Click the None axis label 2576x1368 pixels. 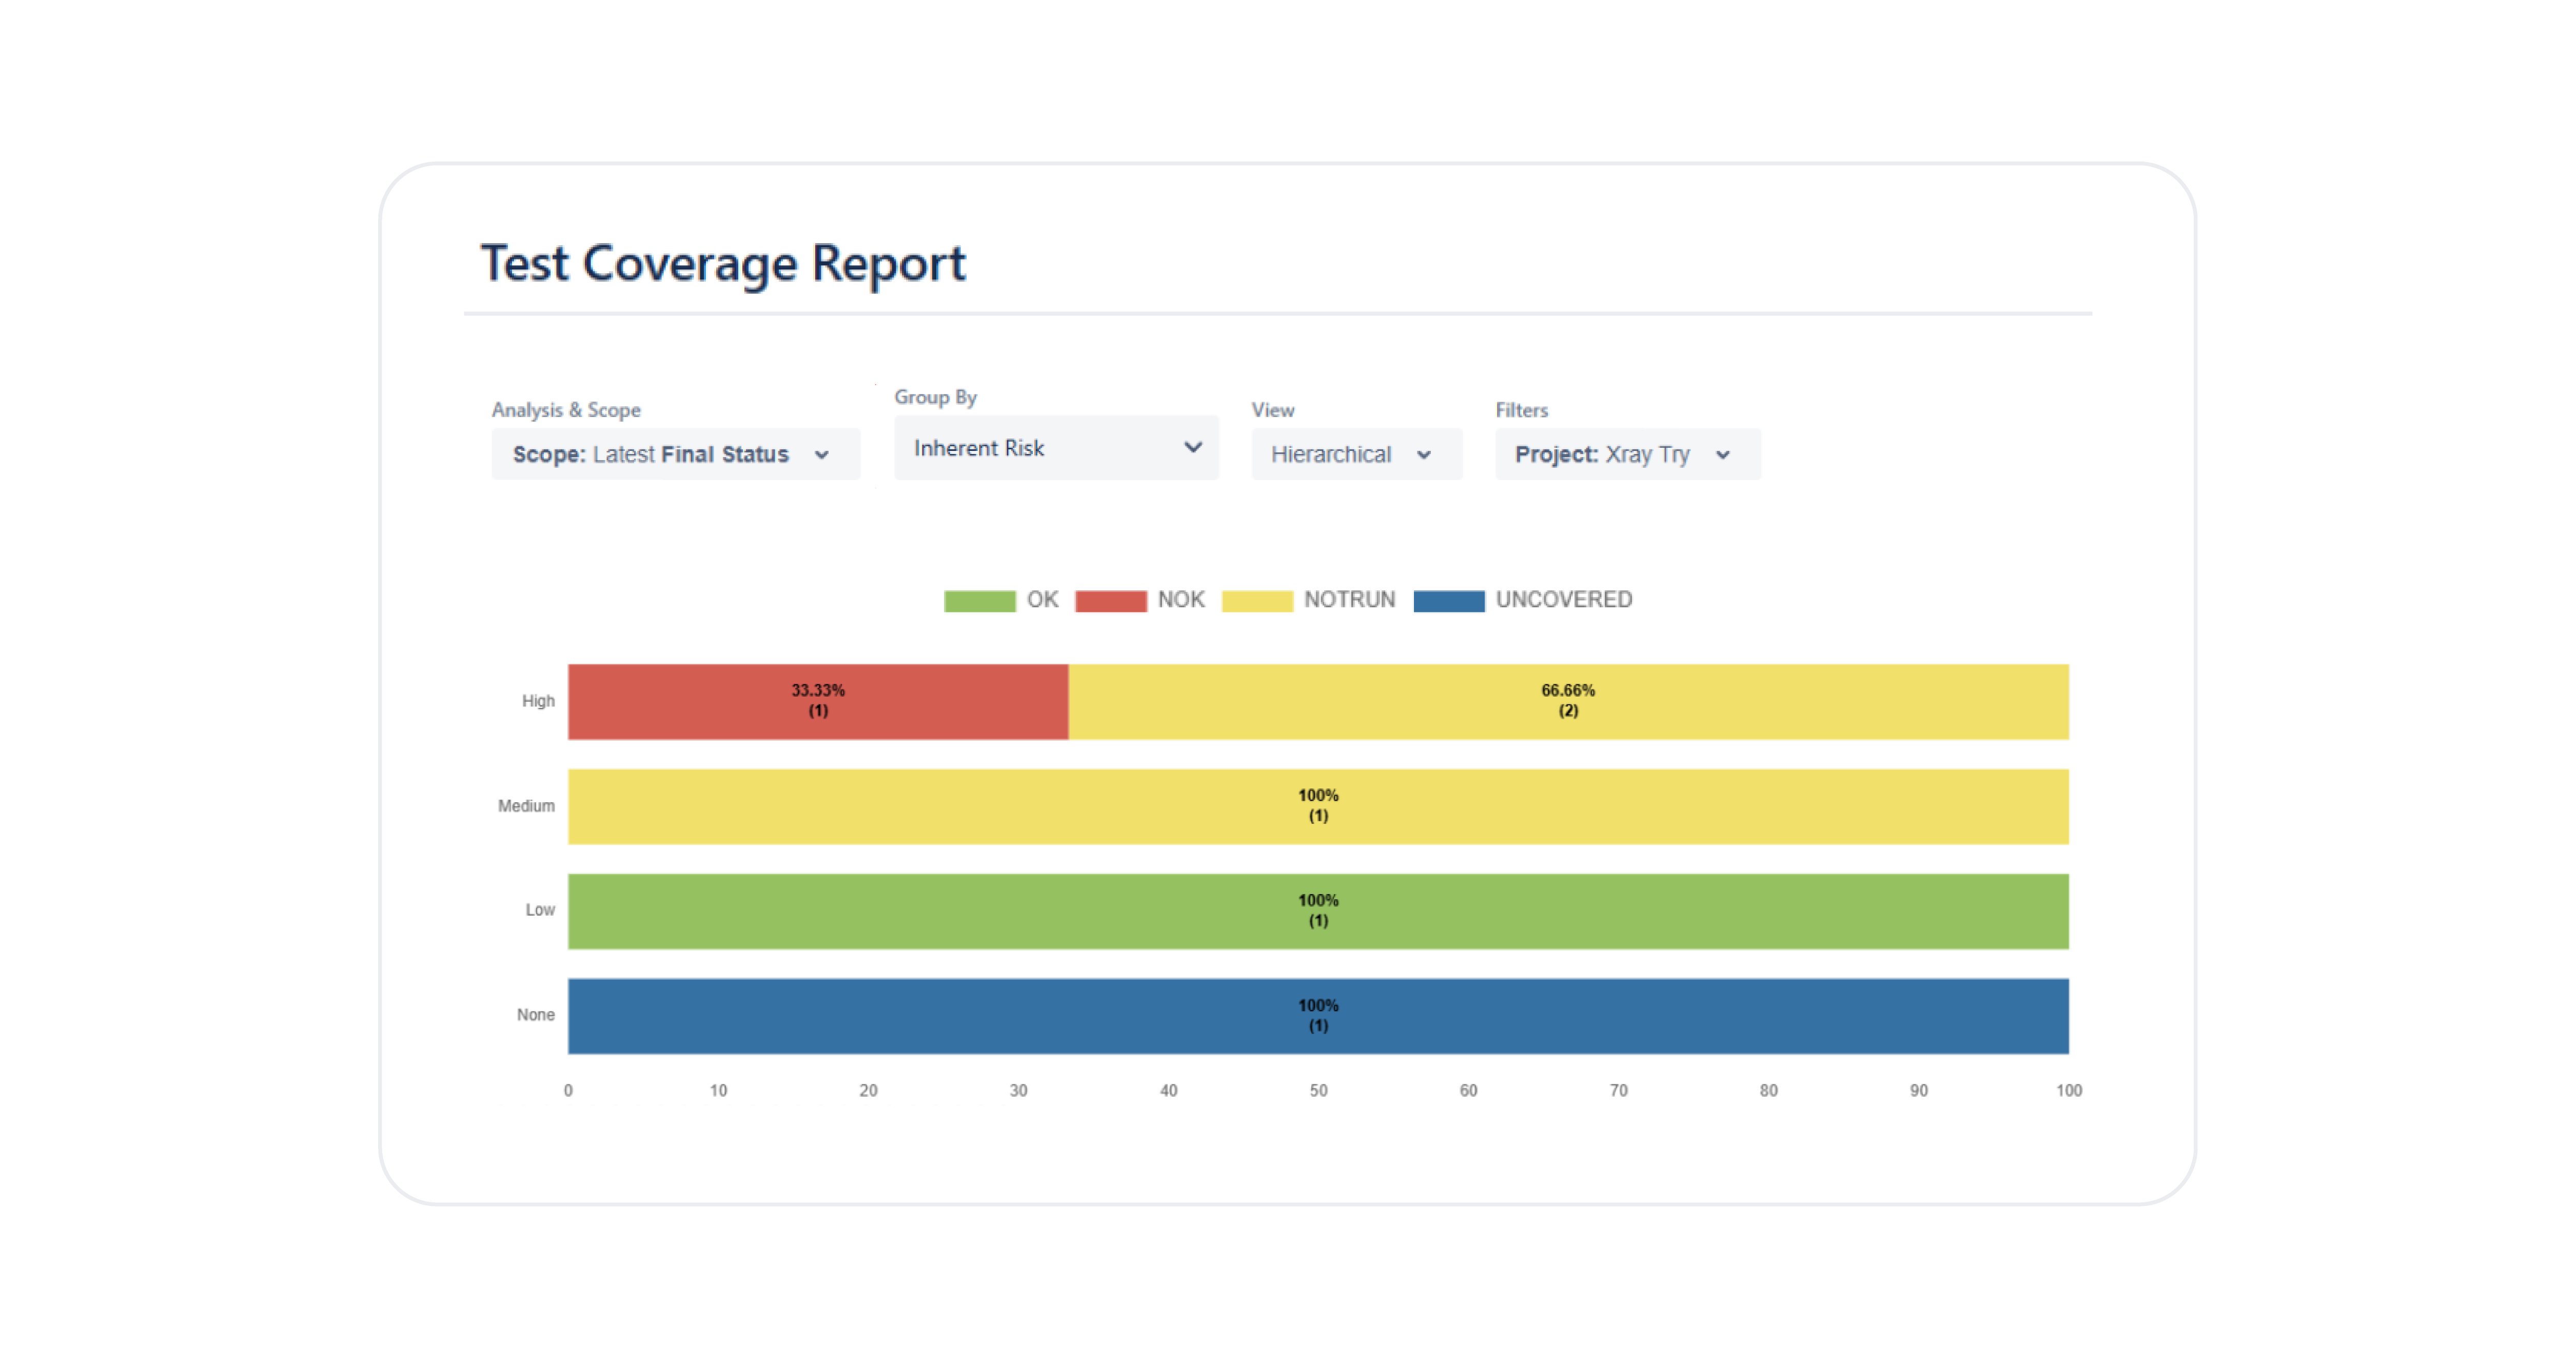(535, 1015)
